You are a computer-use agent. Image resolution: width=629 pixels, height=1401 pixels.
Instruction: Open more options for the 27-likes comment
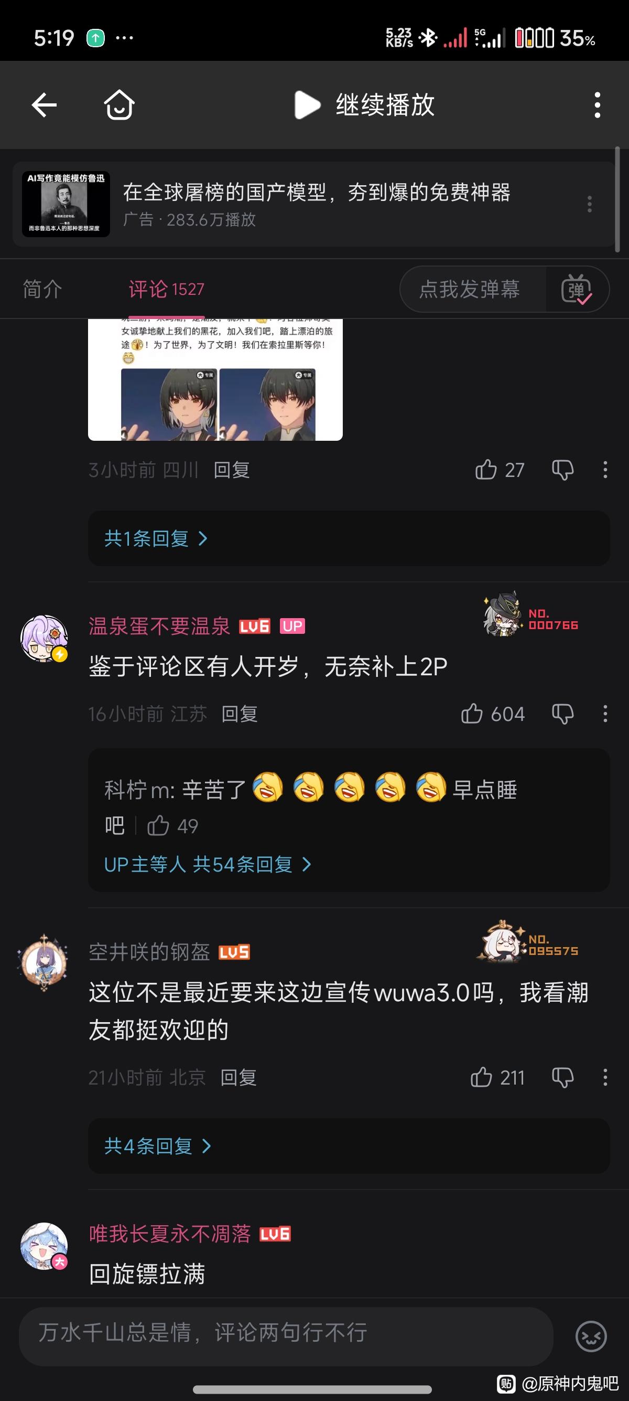tap(605, 470)
